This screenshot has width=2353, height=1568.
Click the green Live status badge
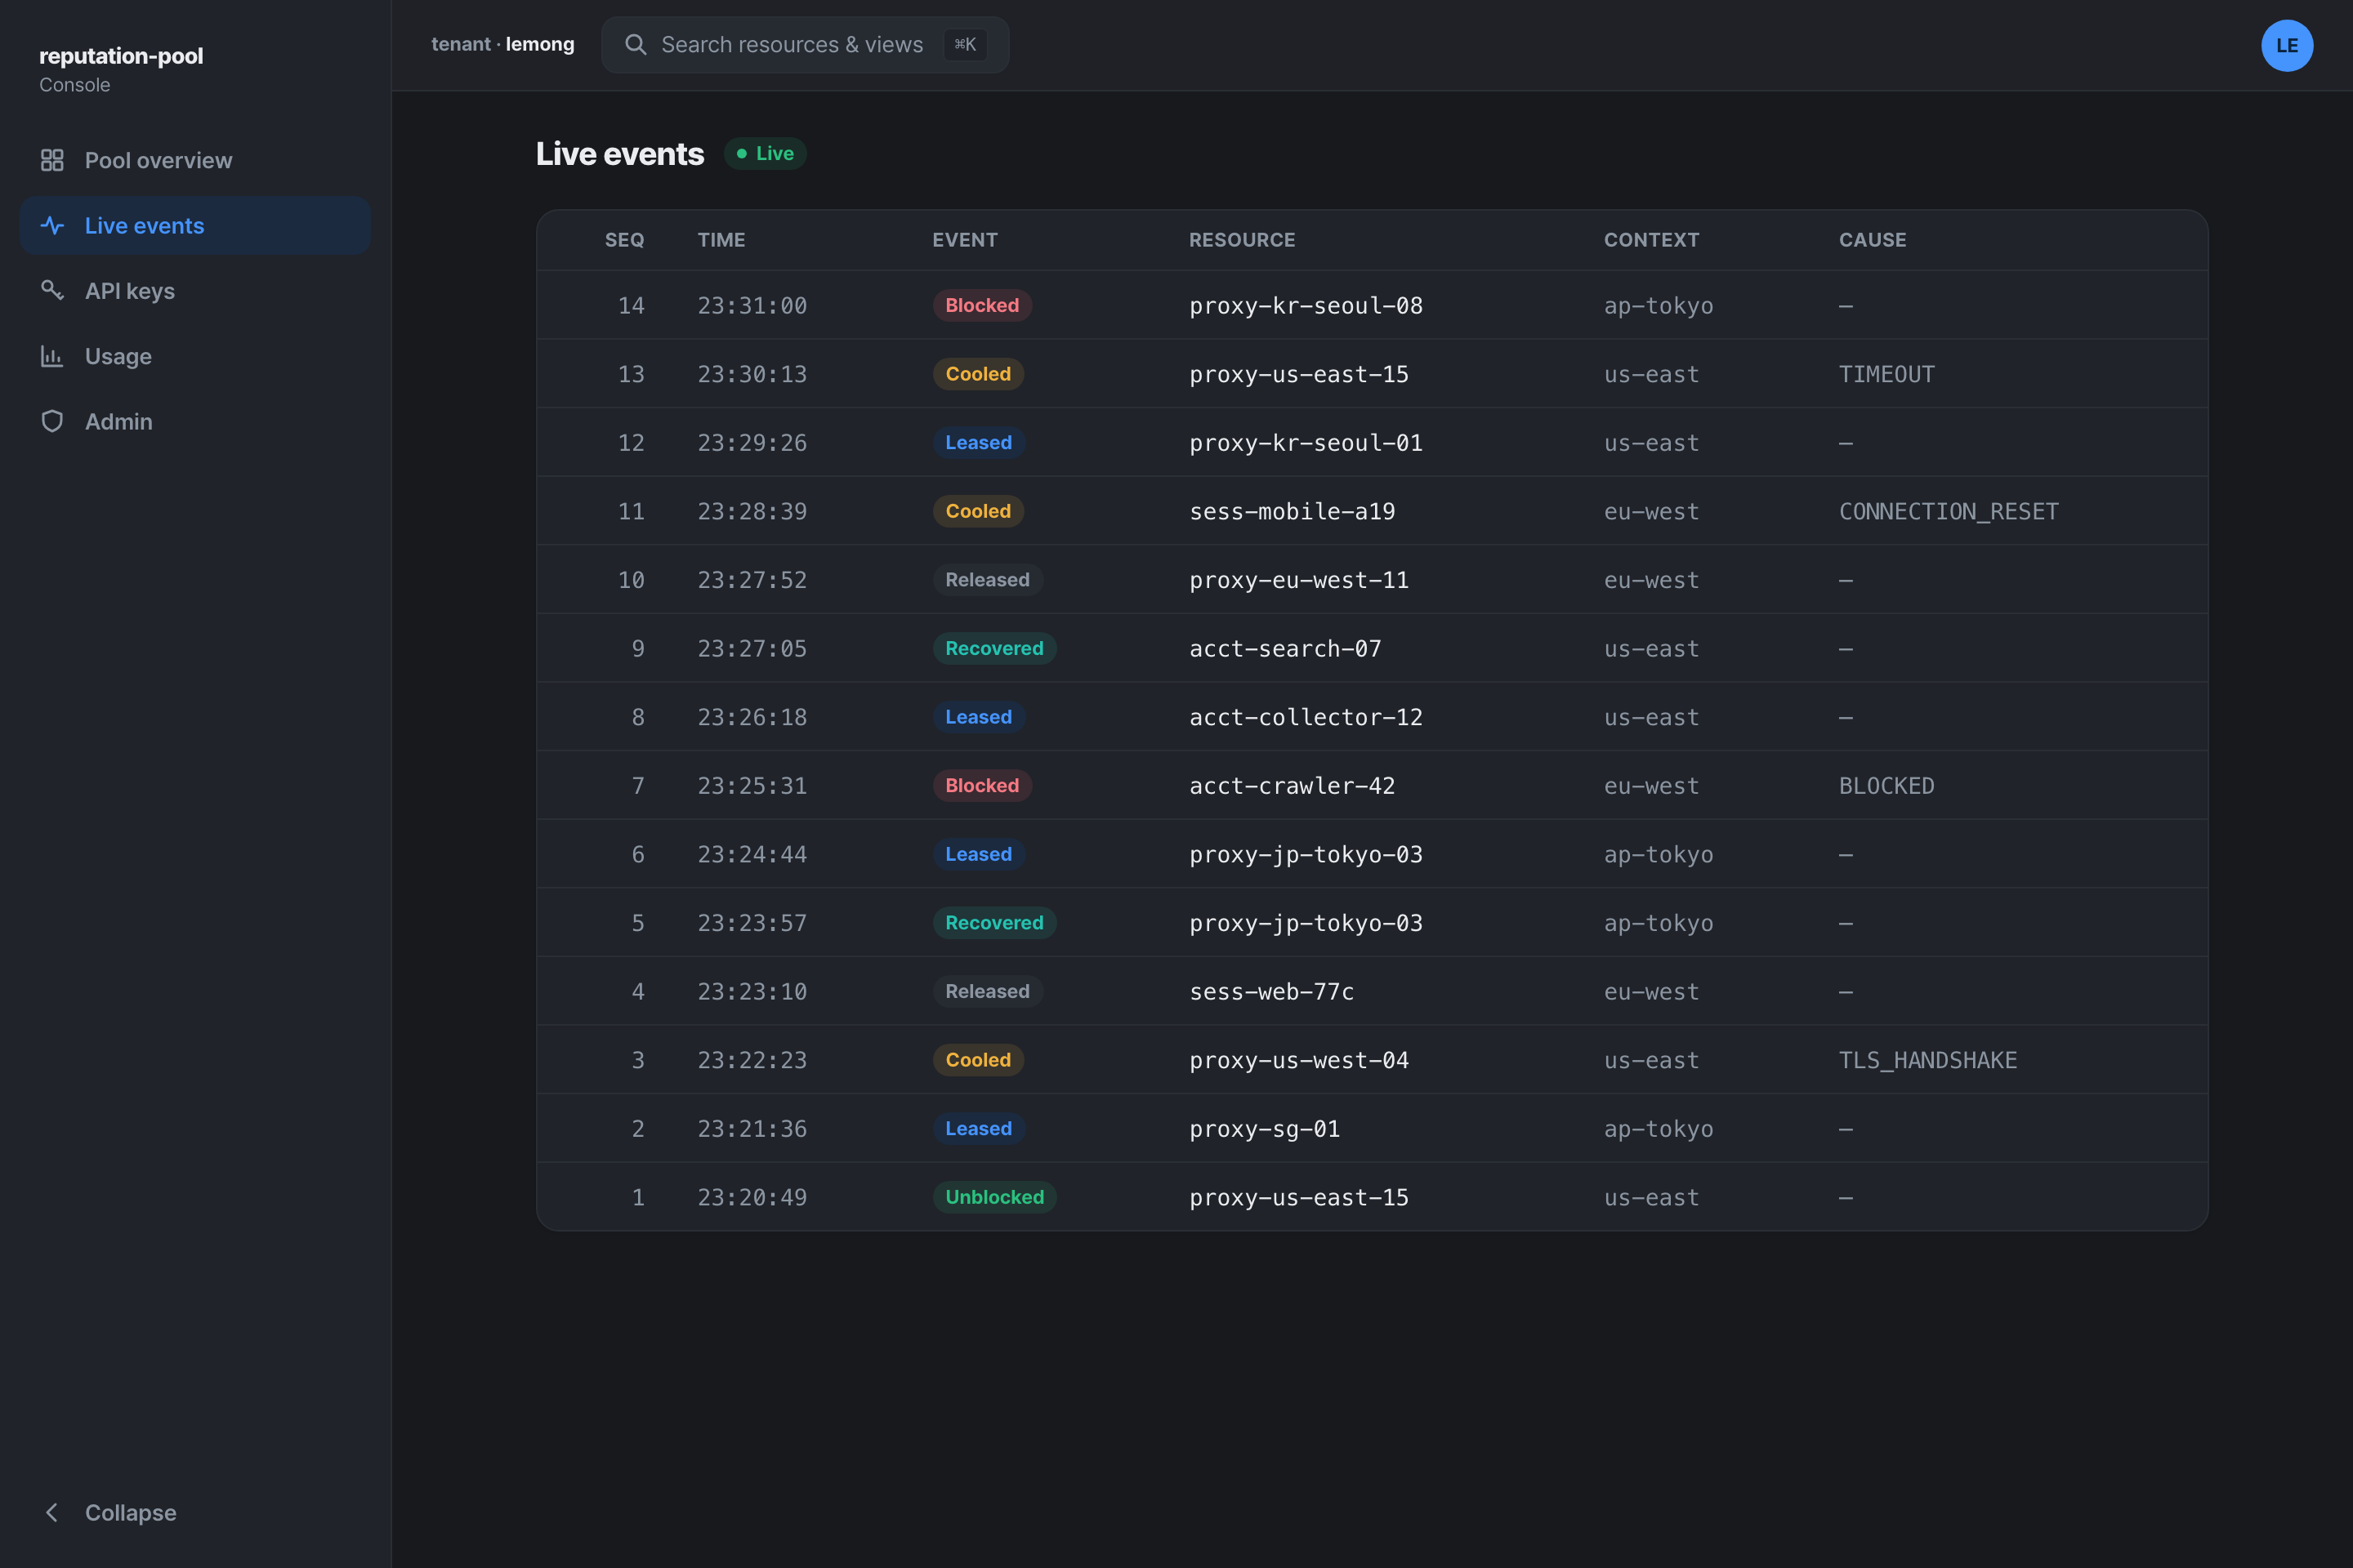pos(766,153)
